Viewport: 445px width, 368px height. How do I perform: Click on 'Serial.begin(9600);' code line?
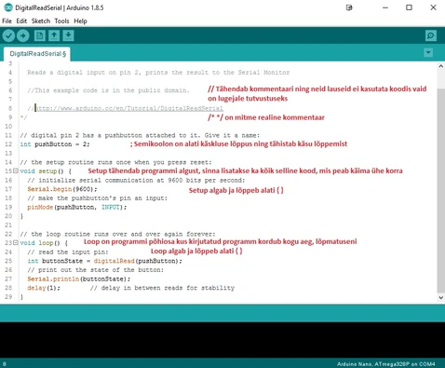tap(62, 189)
